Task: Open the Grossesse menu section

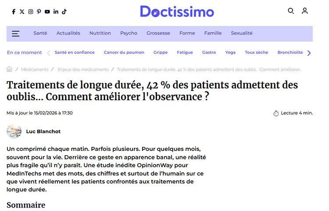Action: click(x=158, y=33)
